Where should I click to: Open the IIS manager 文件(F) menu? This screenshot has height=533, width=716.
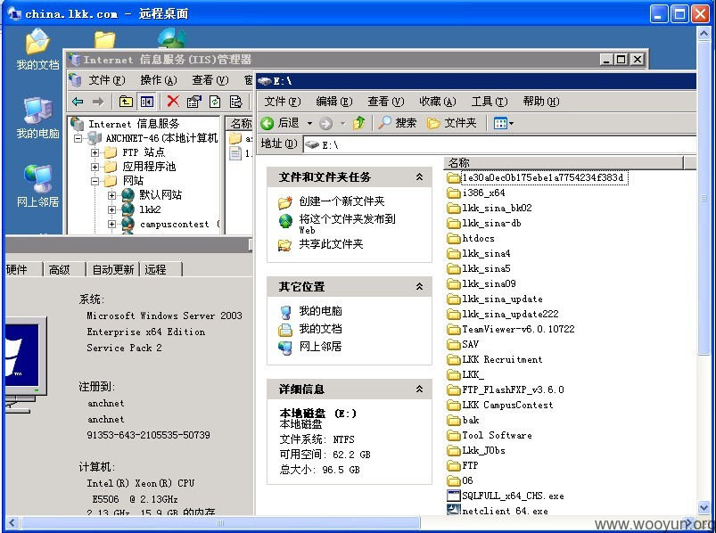pos(106,80)
